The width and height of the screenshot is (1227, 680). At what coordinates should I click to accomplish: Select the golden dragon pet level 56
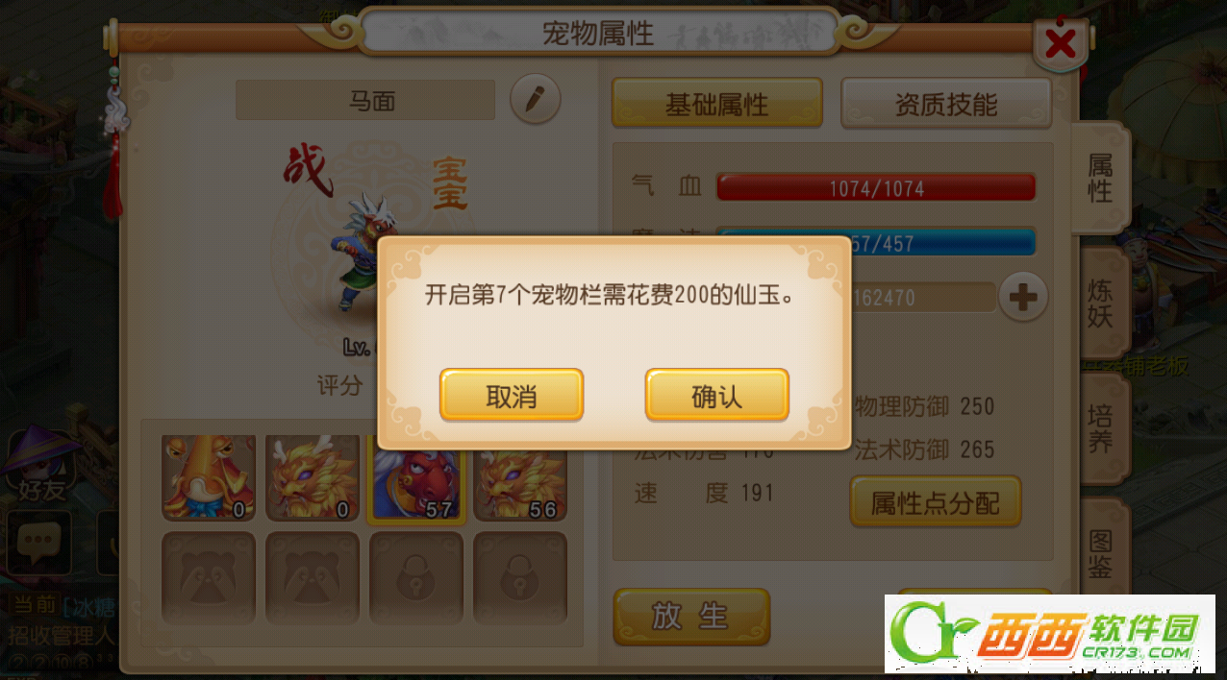[x=520, y=478]
